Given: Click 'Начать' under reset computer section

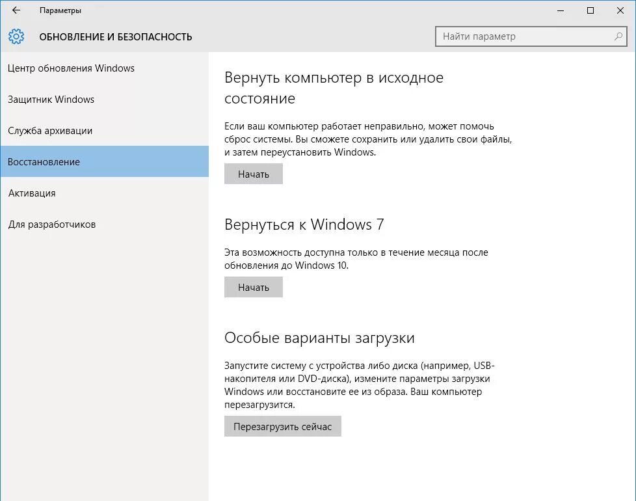Looking at the screenshot, I should (x=254, y=174).
